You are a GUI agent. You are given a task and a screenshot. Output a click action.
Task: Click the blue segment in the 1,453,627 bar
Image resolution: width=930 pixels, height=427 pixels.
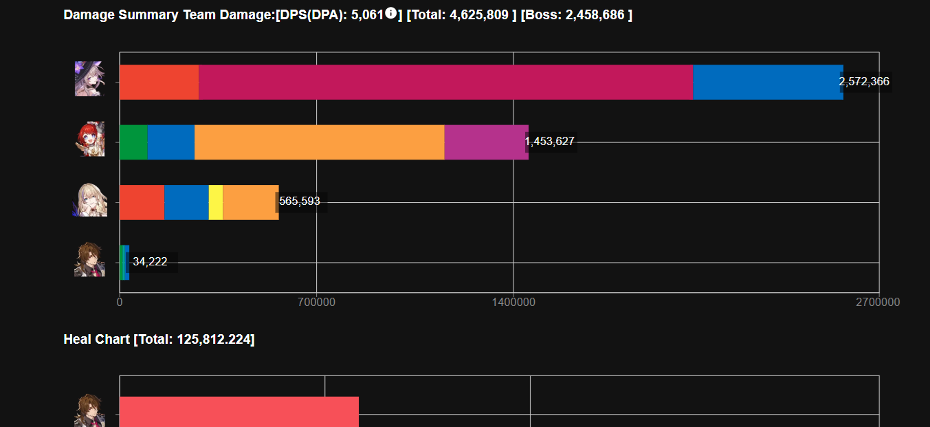(170, 142)
